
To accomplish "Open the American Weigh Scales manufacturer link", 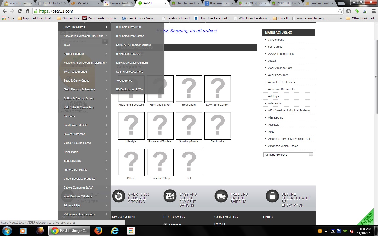I will point(283,146).
